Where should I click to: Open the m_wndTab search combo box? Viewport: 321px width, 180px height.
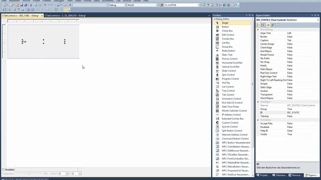(x=182, y=5)
